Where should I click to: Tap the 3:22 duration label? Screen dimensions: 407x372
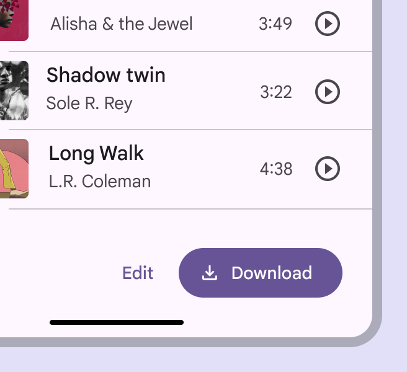pos(276,92)
